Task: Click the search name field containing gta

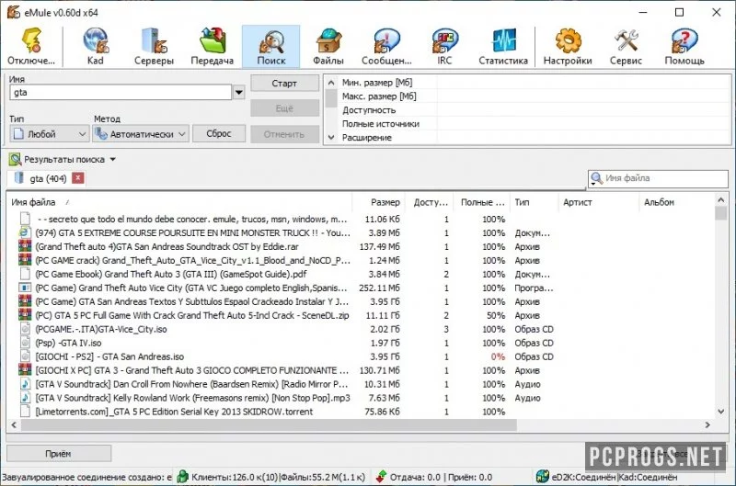Action: pyautogui.click(x=121, y=92)
